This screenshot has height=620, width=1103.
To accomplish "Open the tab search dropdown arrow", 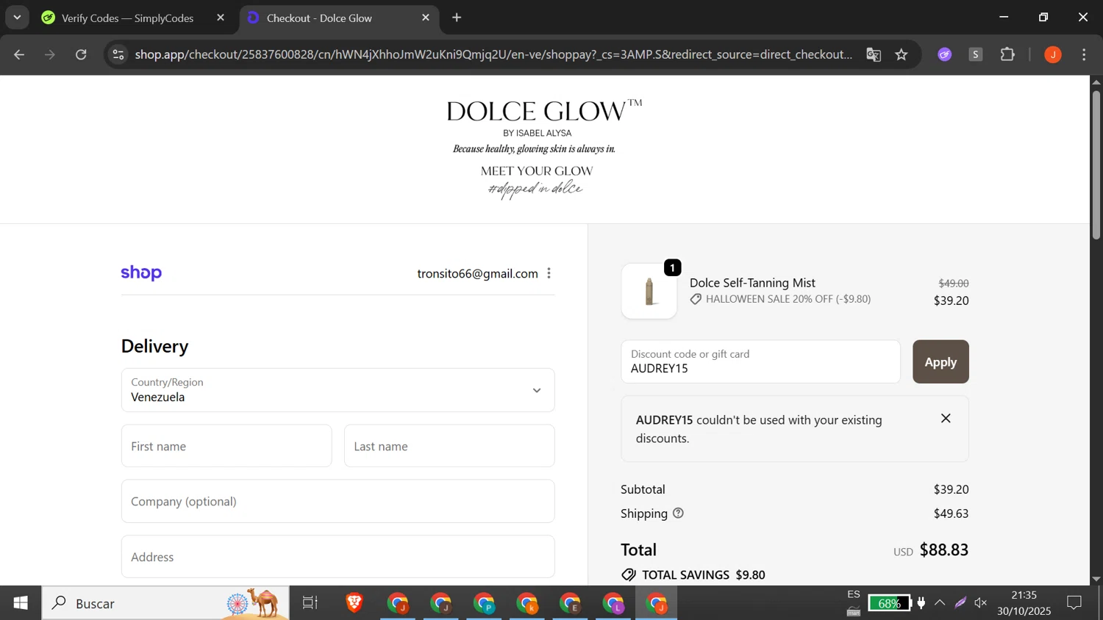I will click(17, 17).
